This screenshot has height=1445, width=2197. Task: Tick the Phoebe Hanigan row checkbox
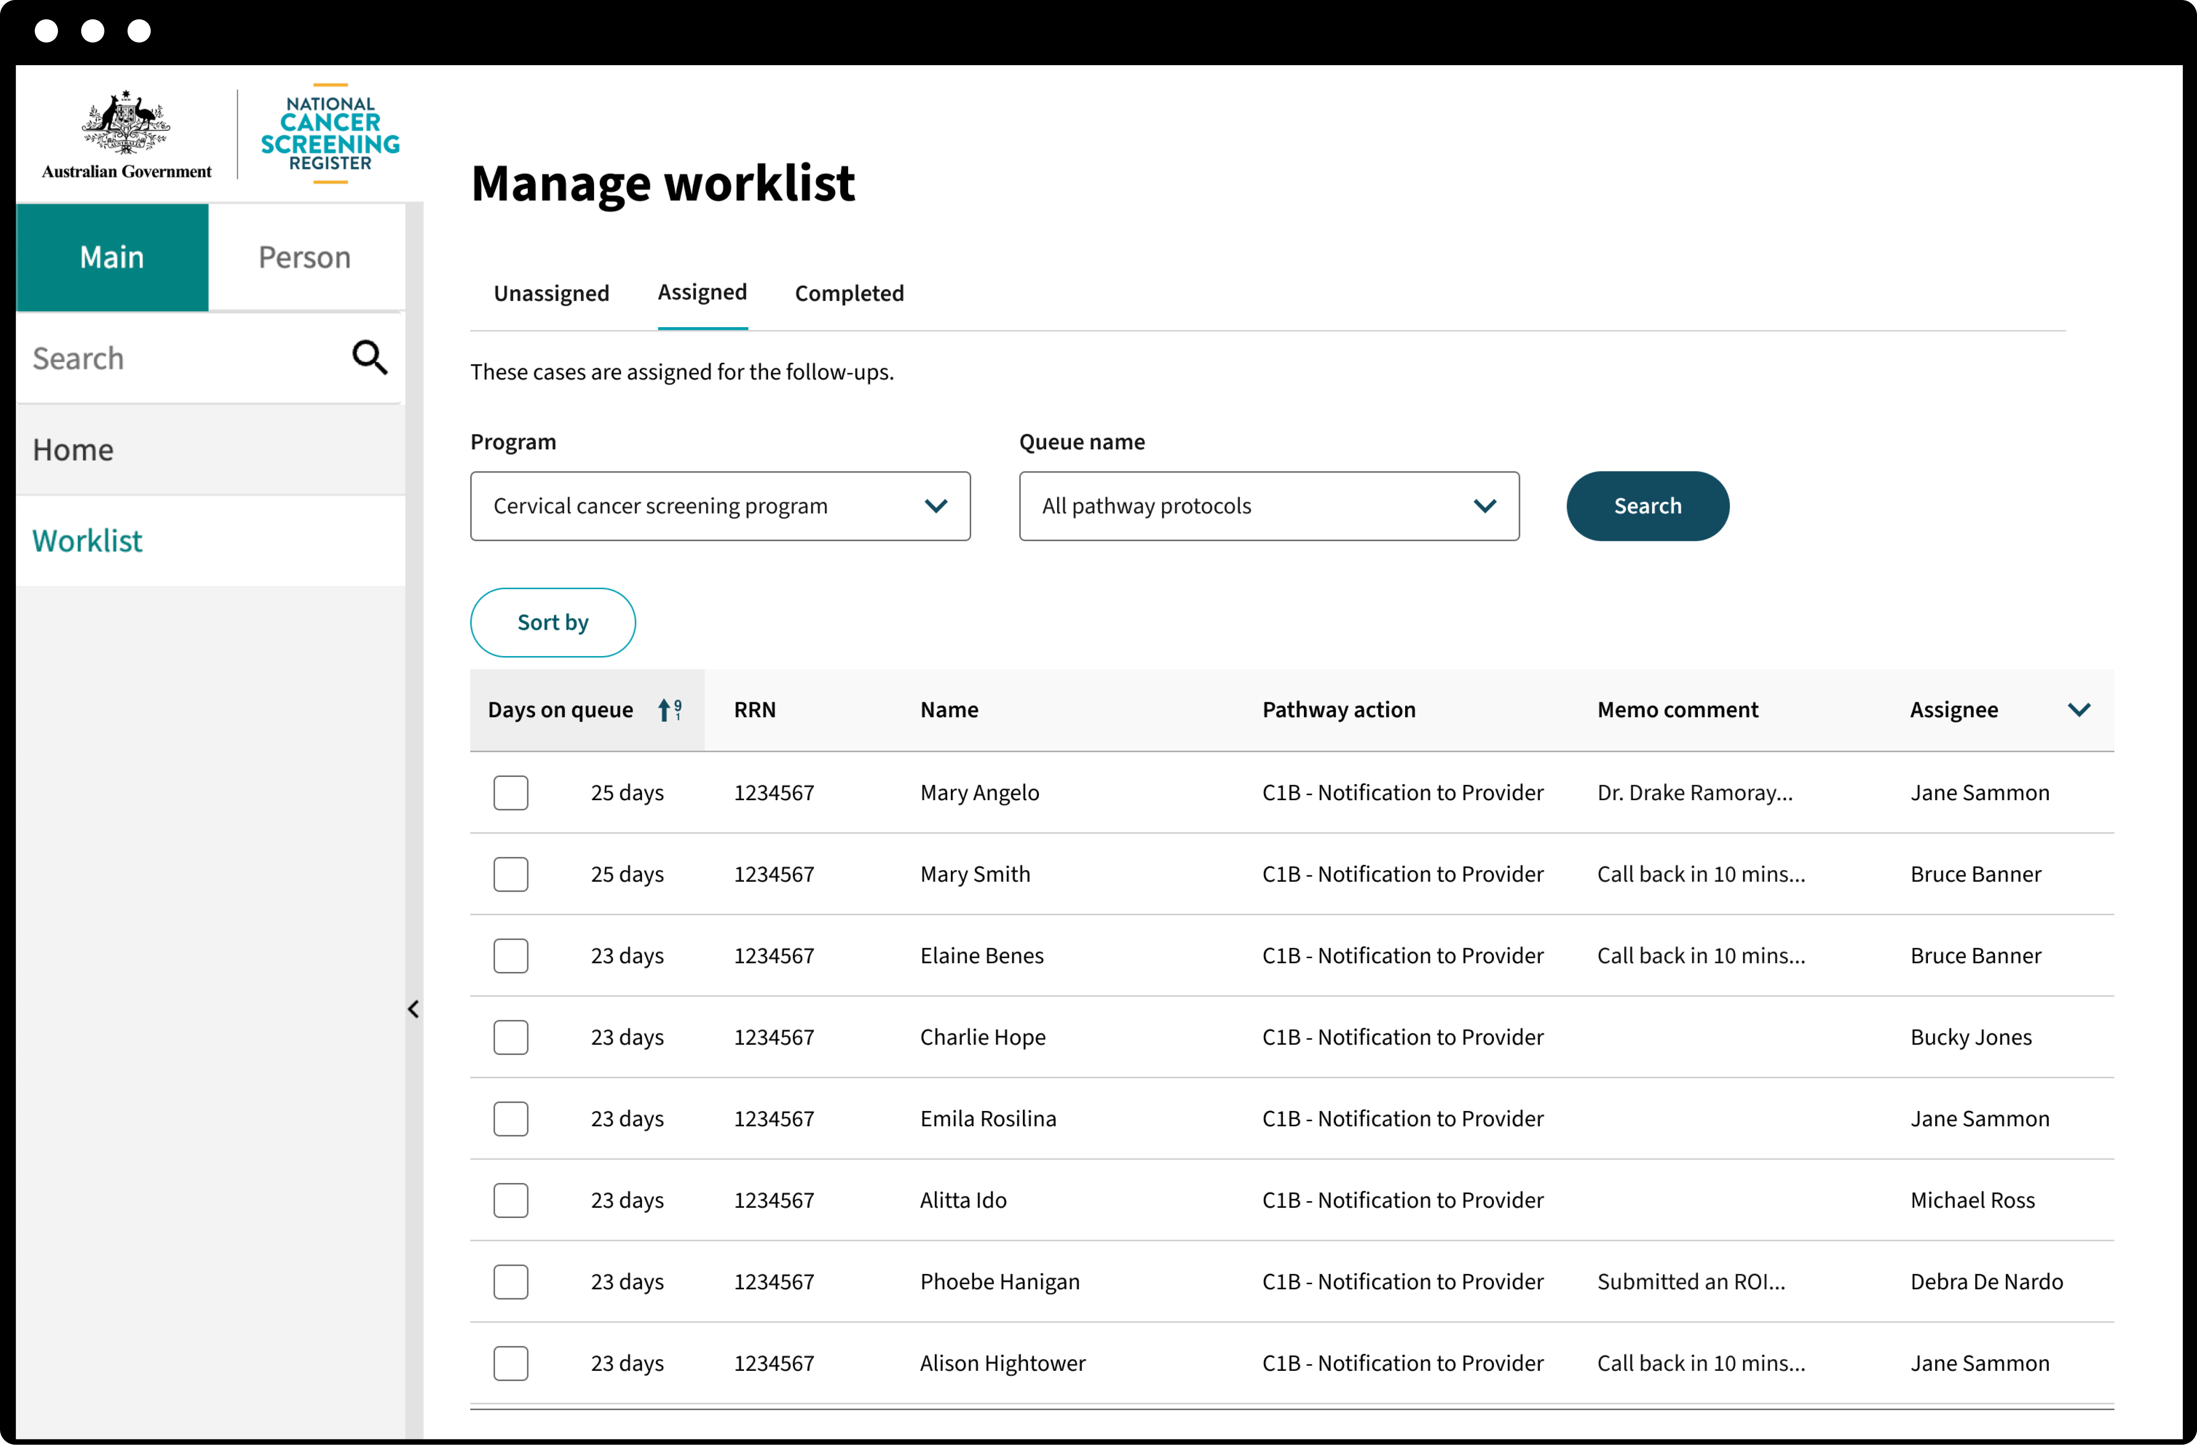[510, 1282]
